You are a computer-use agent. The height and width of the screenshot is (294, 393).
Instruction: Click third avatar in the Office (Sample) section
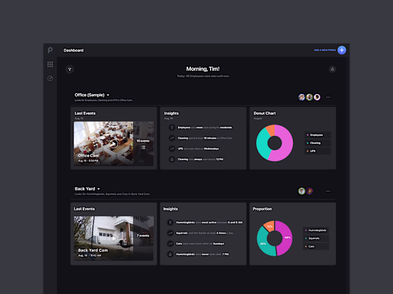point(317,97)
